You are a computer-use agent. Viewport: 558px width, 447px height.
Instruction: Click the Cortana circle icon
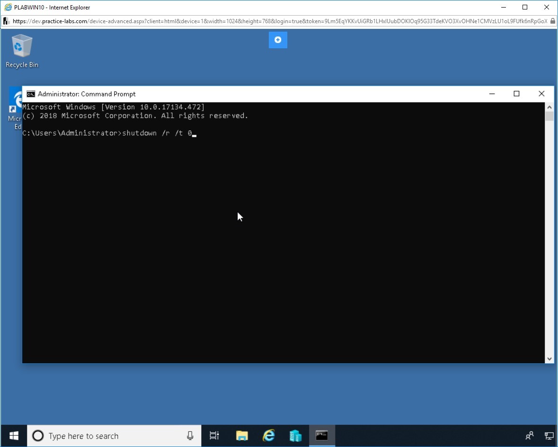coord(38,436)
